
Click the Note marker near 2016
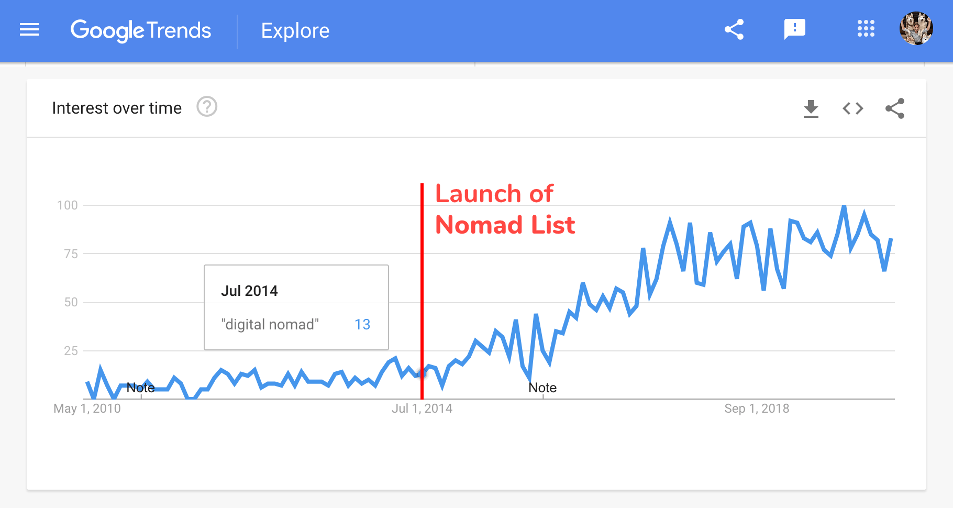(x=542, y=388)
